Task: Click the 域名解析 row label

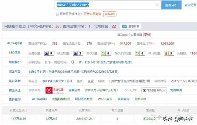Action: (x=14, y=62)
